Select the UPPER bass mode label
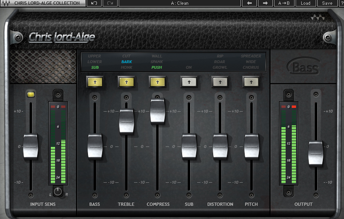This screenshot has height=219, width=344. point(95,56)
